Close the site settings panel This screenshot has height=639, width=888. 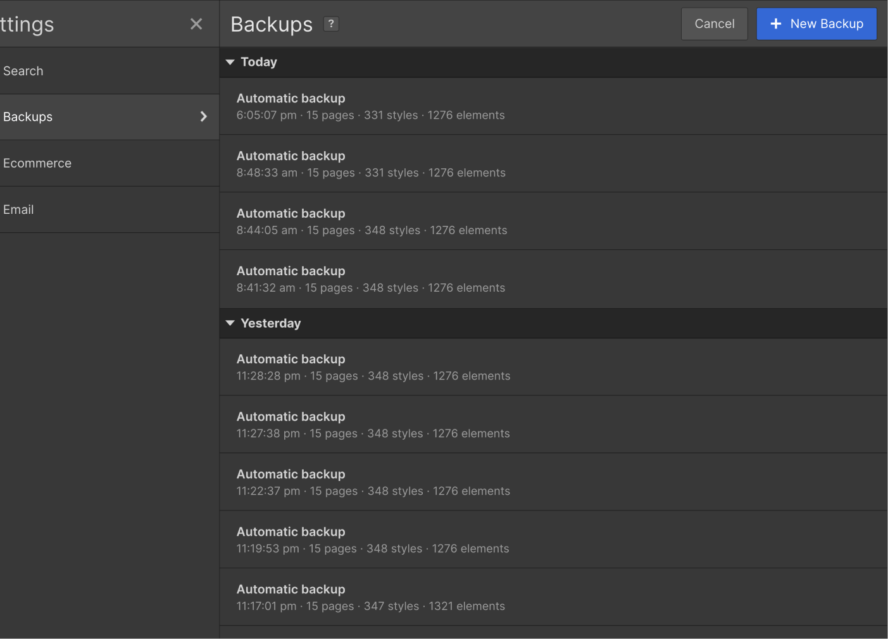point(196,23)
